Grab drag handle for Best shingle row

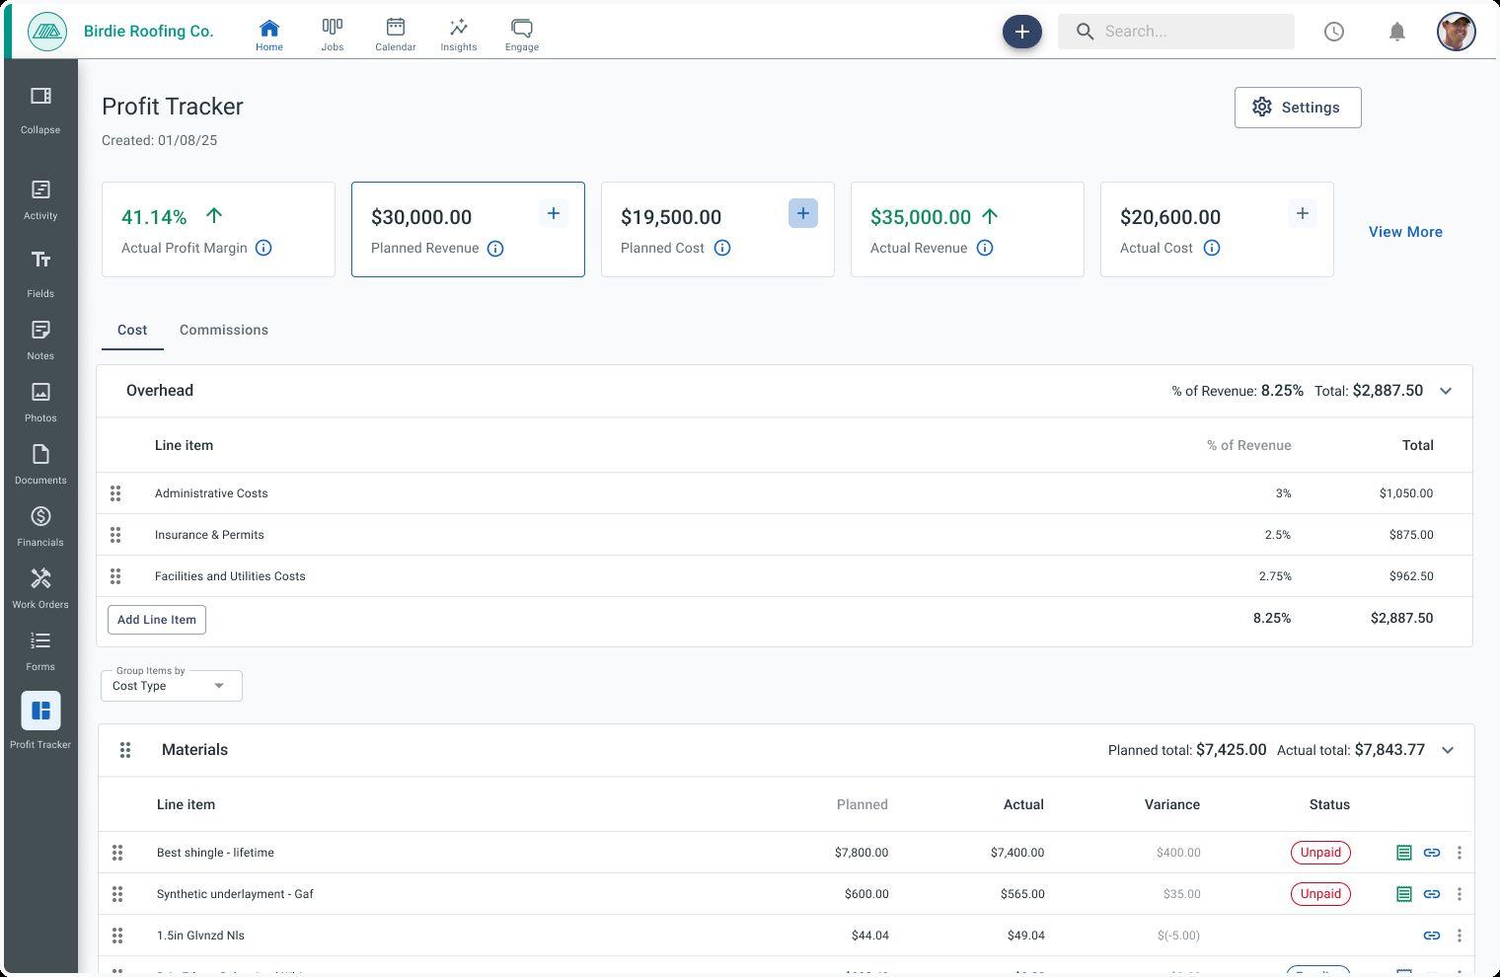117,853
